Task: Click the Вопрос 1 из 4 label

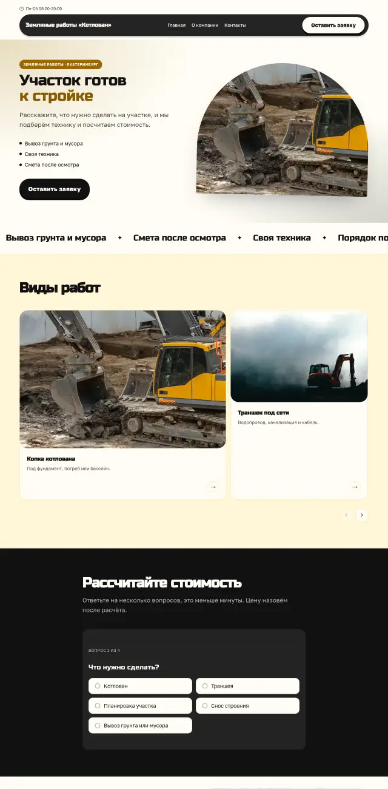Action: [x=104, y=651]
